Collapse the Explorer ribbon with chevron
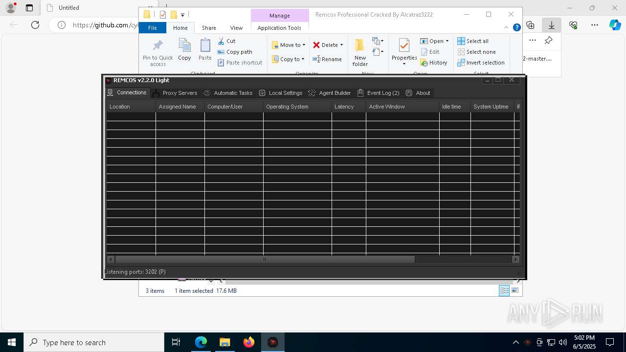This screenshot has height=352, width=626. point(506,28)
